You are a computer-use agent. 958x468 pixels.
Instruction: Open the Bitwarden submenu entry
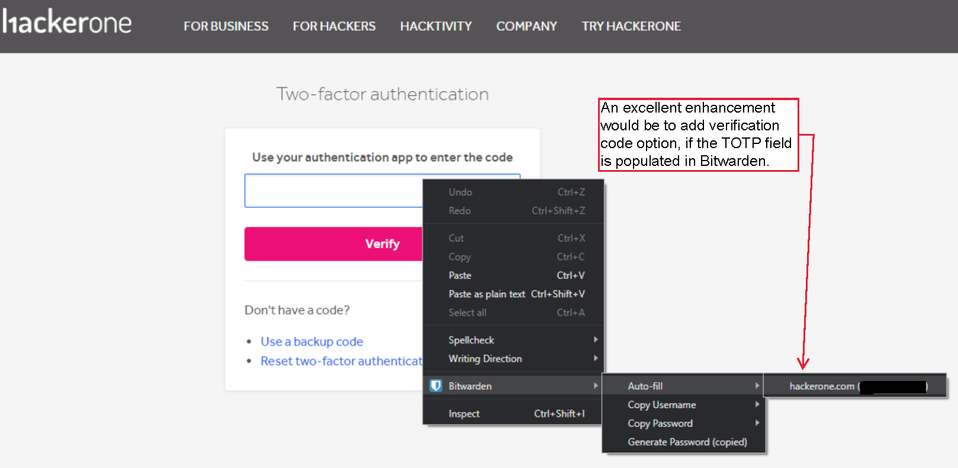click(x=513, y=386)
